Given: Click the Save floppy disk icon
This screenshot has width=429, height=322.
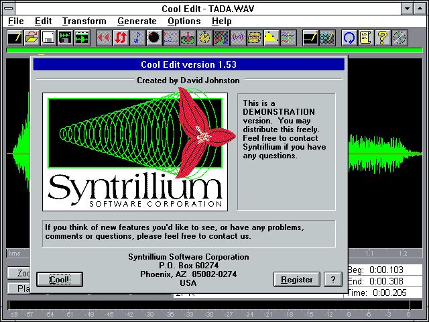Looking at the screenshot, I should (x=48, y=38).
